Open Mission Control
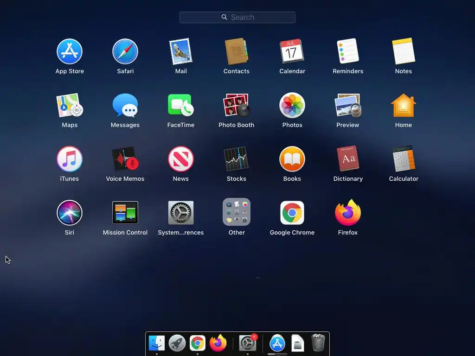The height and width of the screenshot is (356, 475). [x=125, y=212]
